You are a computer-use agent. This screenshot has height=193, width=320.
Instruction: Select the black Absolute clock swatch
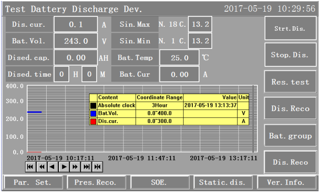(93, 105)
